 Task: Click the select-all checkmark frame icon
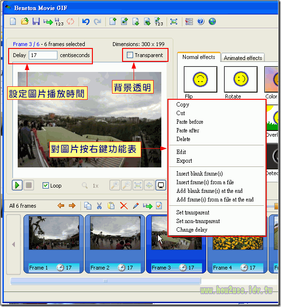pos(159,206)
